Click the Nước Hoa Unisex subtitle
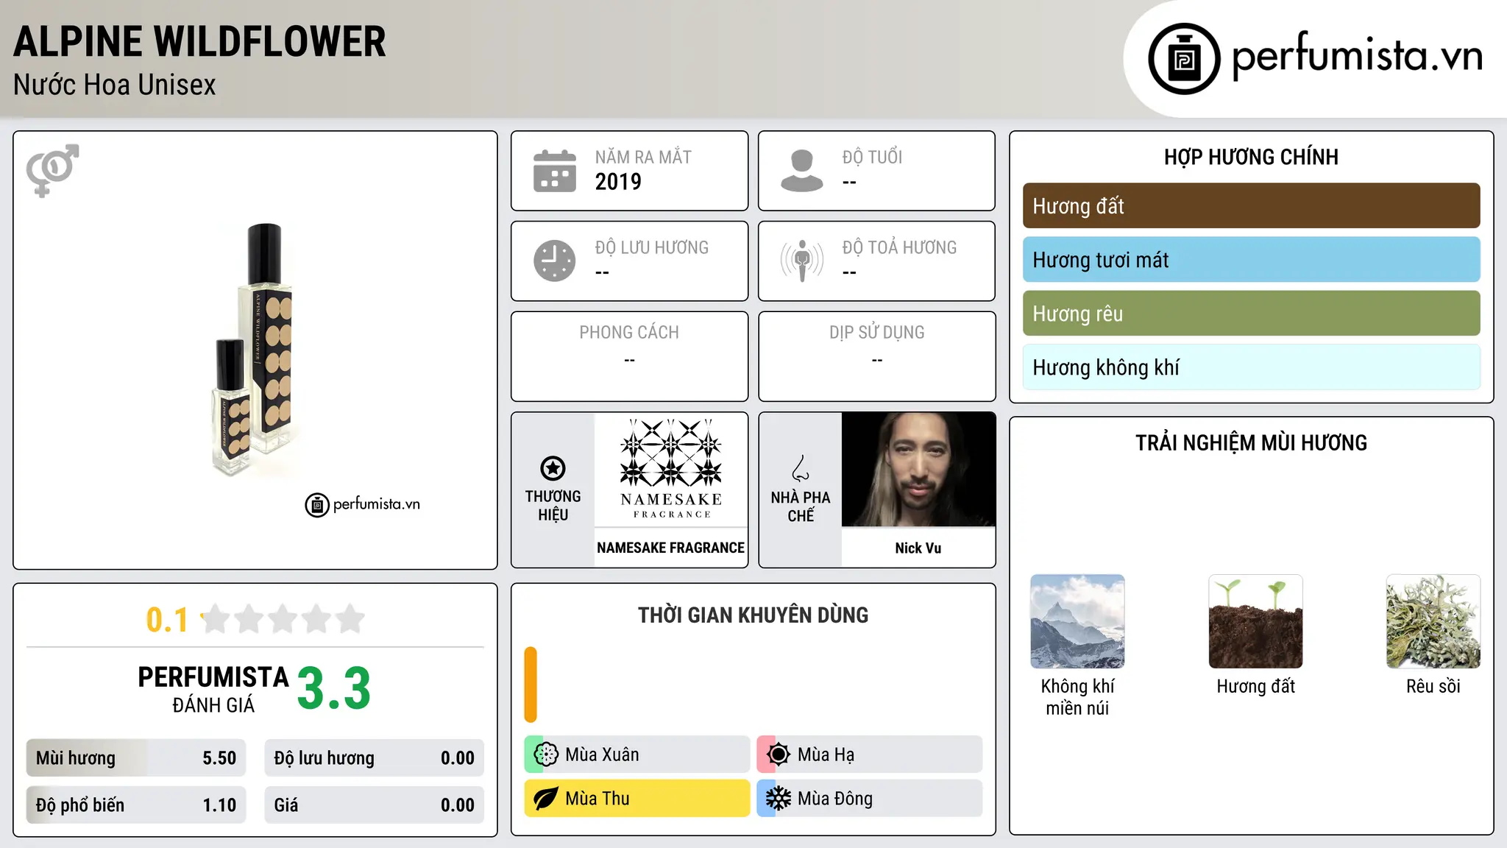This screenshot has height=848, width=1507. (115, 85)
